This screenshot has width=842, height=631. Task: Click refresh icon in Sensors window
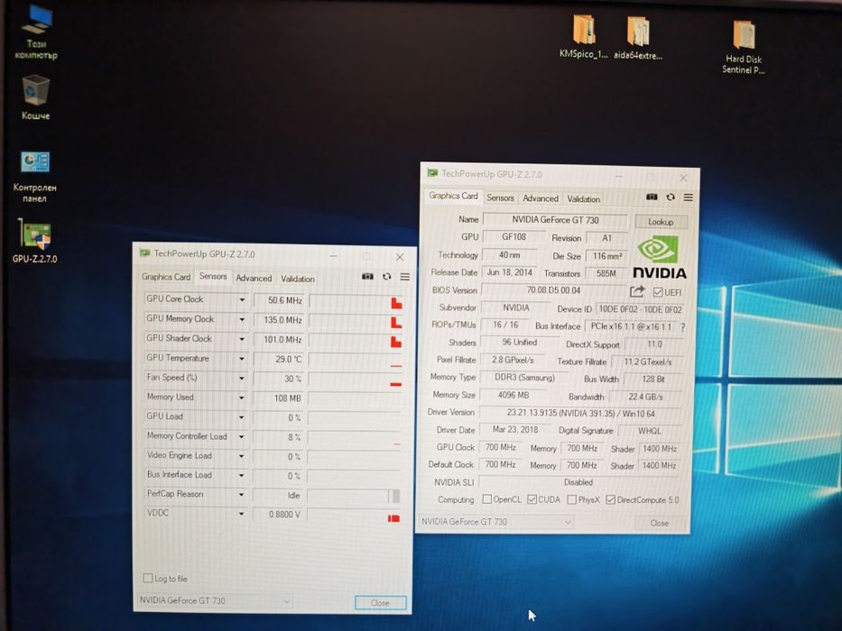(x=386, y=277)
